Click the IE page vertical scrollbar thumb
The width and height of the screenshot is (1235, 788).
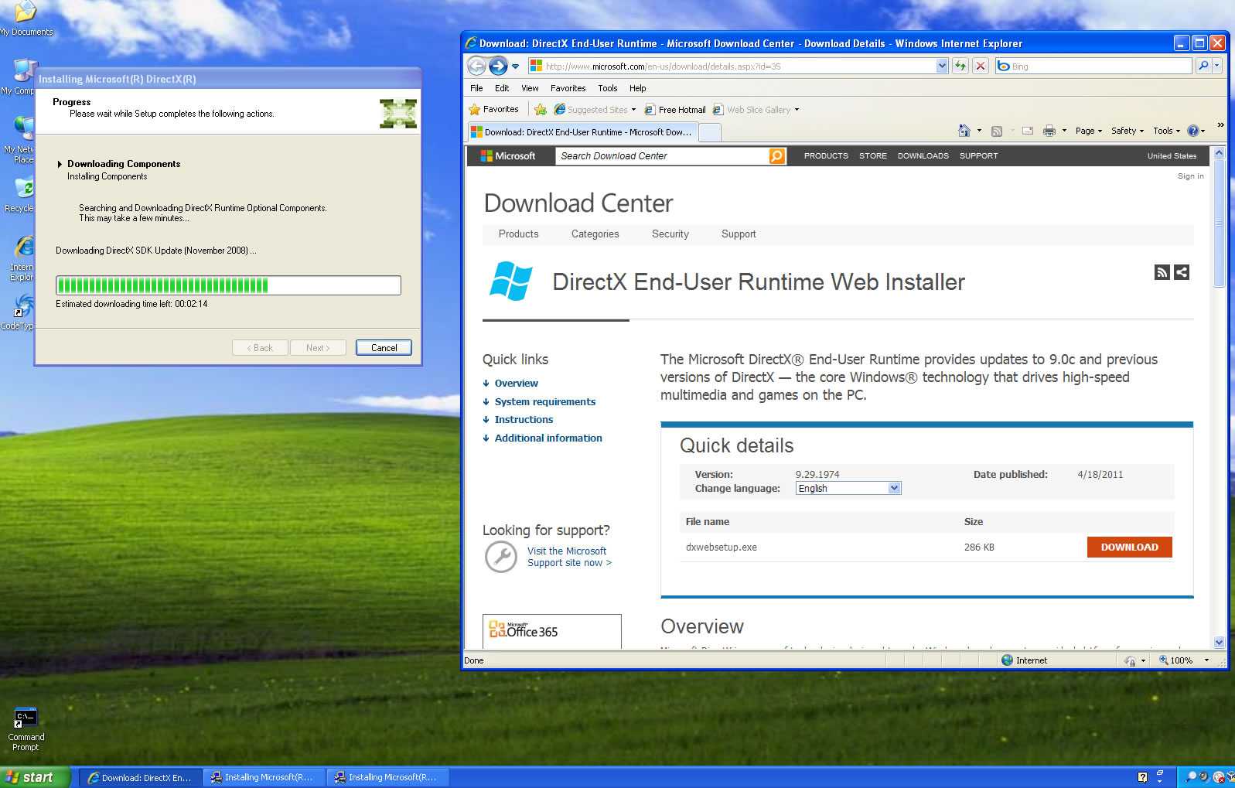(x=1219, y=224)
